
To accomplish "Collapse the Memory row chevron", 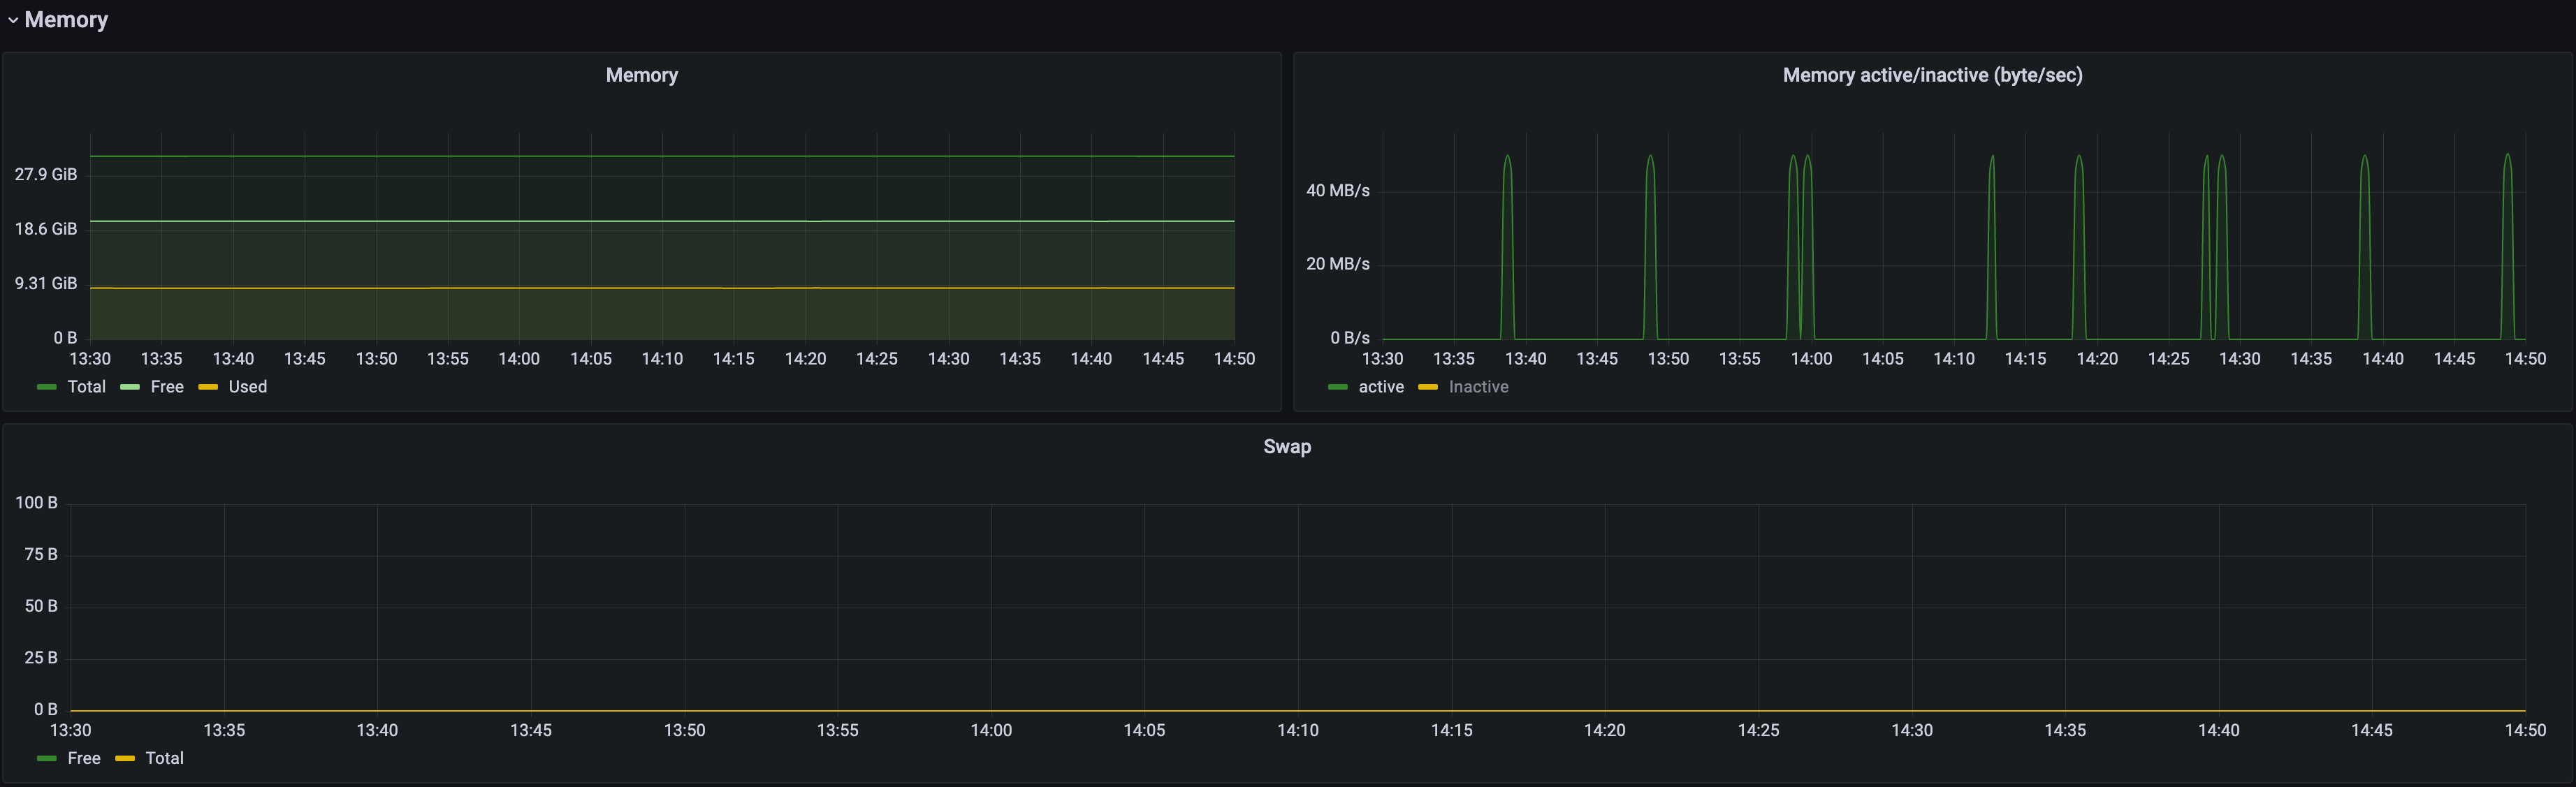I will coord(13,20).
